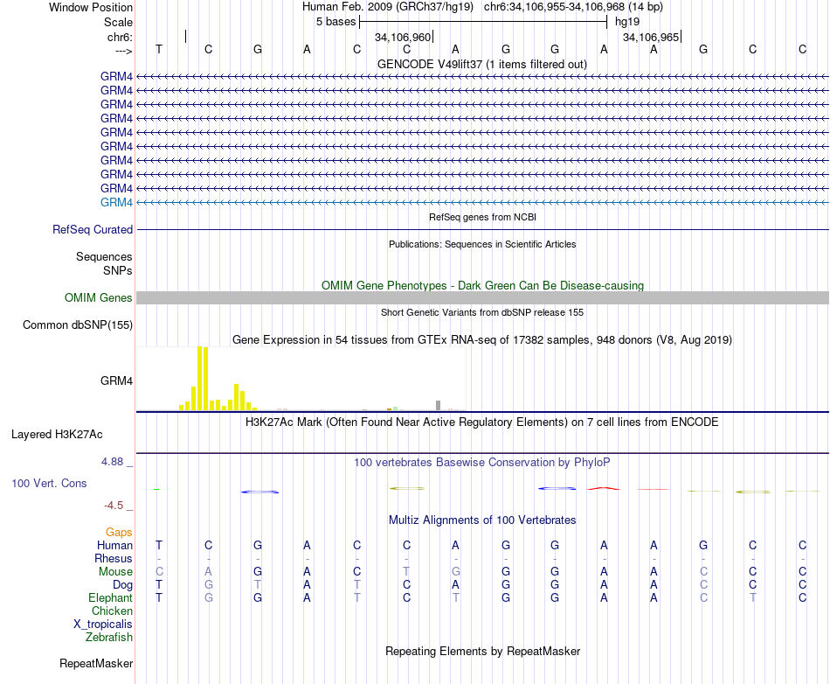
Task: Click the SNPs track label
Action: pos(118,270)
